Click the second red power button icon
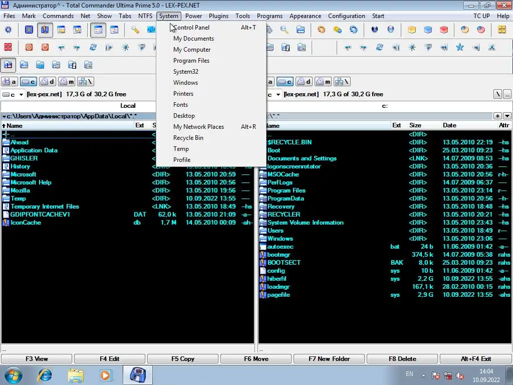This screenshot has height=385, width=513. (x=45, y=47)
